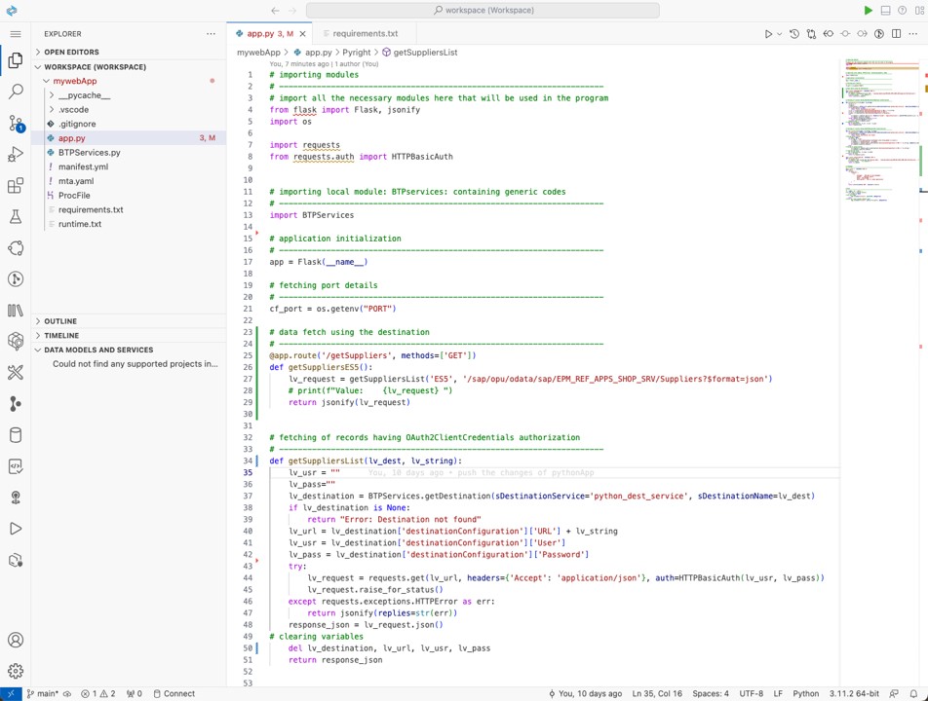
Task: Open the Run and Debug view
Action: click(15, 154)
